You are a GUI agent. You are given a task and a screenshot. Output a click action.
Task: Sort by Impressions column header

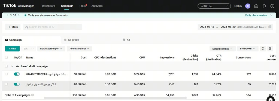coord(167,57)
